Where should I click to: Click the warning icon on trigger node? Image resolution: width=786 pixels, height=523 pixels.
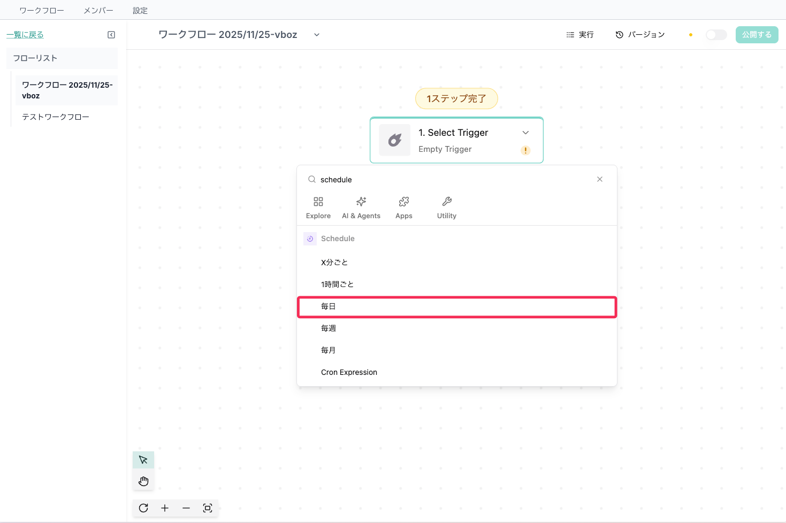coord(525,150)
